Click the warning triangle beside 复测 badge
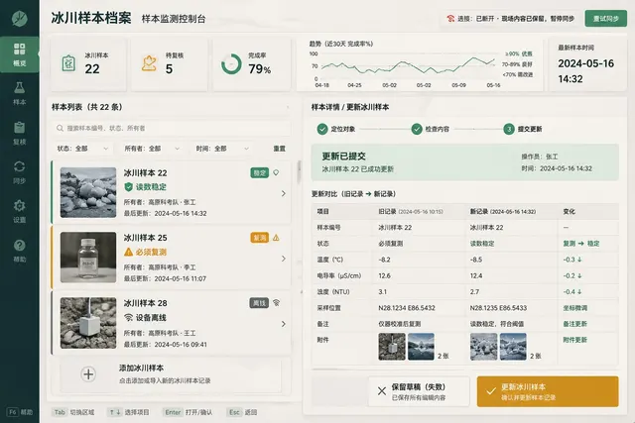The image size is (635, 423). coord(276,238)
